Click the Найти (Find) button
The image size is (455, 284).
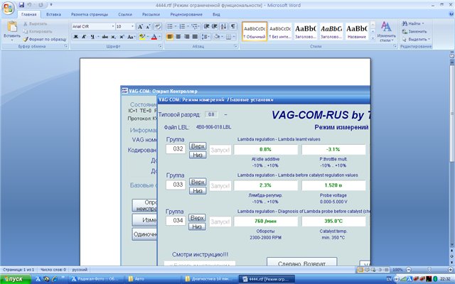[x=413, y=23]
